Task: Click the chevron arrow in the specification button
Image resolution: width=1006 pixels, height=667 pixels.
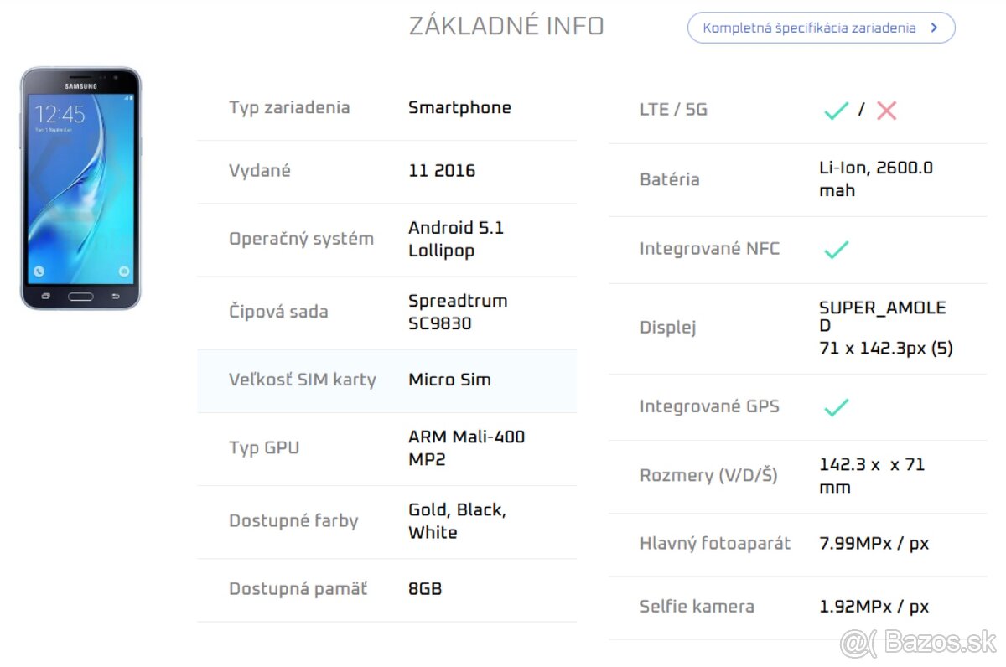Action: click(x=933, y=27)
